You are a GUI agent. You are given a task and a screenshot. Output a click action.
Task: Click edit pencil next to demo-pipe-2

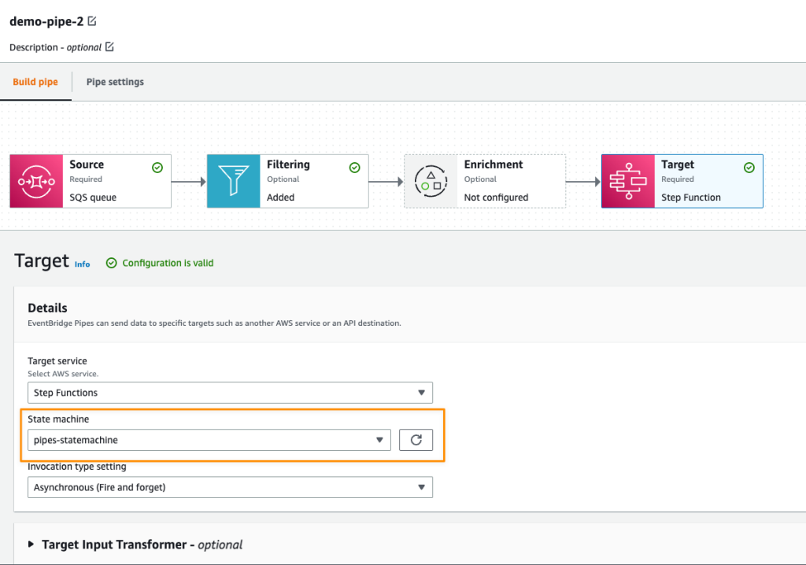click(93, 21)
